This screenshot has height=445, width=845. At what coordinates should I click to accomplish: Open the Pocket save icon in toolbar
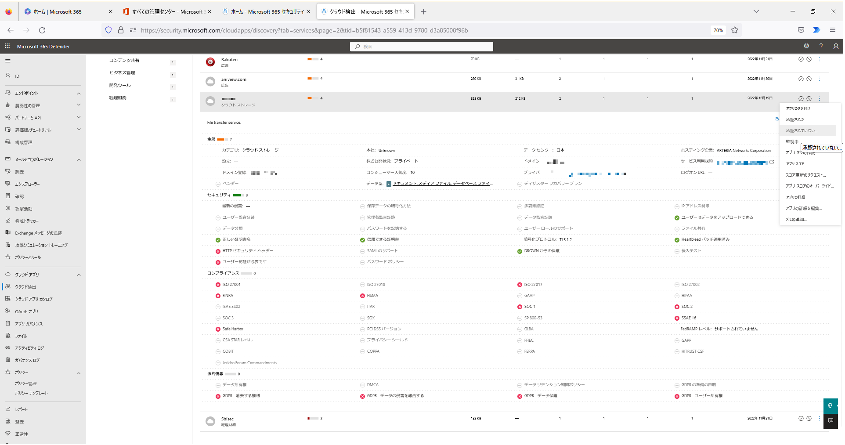click(801, 30)
